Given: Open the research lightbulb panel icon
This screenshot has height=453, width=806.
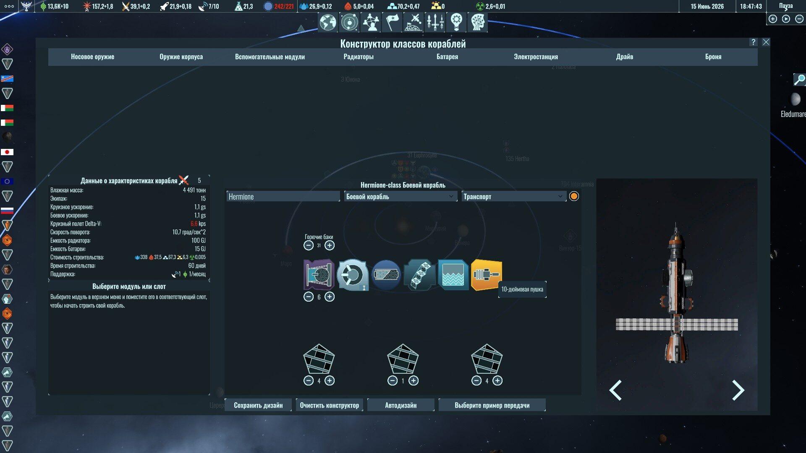Looking at the screenshot, I should coord(456,22).
